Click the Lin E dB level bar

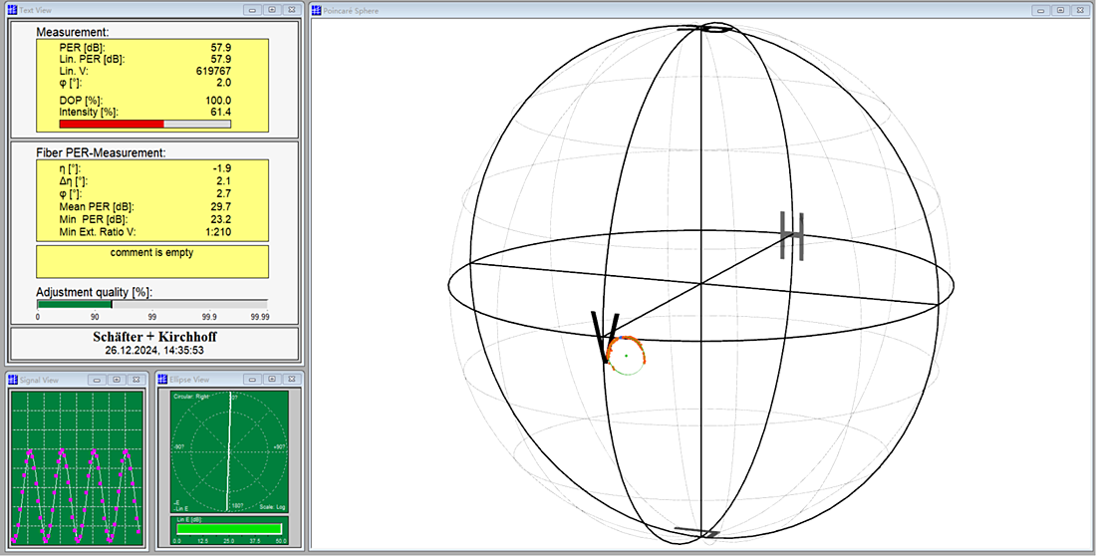228,529
